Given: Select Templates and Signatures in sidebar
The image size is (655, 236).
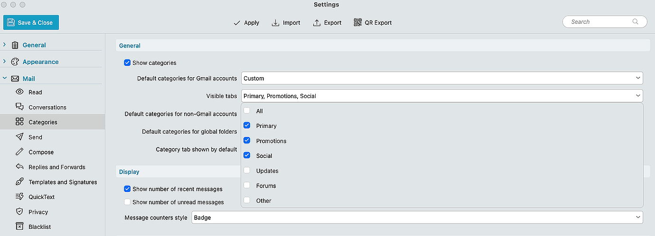Looking at the screenshot, I should click(63, 182).
